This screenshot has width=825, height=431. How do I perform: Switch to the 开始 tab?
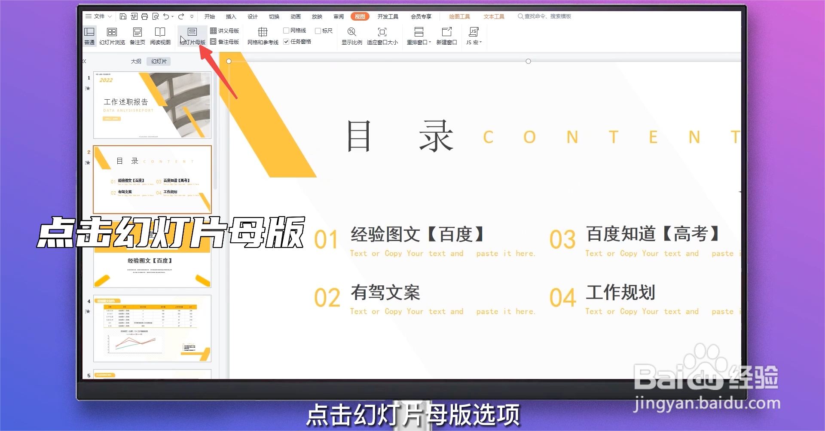210,16
